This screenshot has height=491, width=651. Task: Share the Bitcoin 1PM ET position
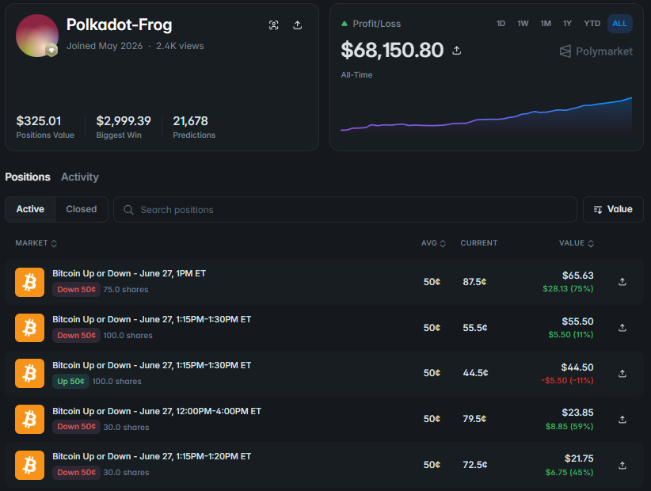pos(622,282)
